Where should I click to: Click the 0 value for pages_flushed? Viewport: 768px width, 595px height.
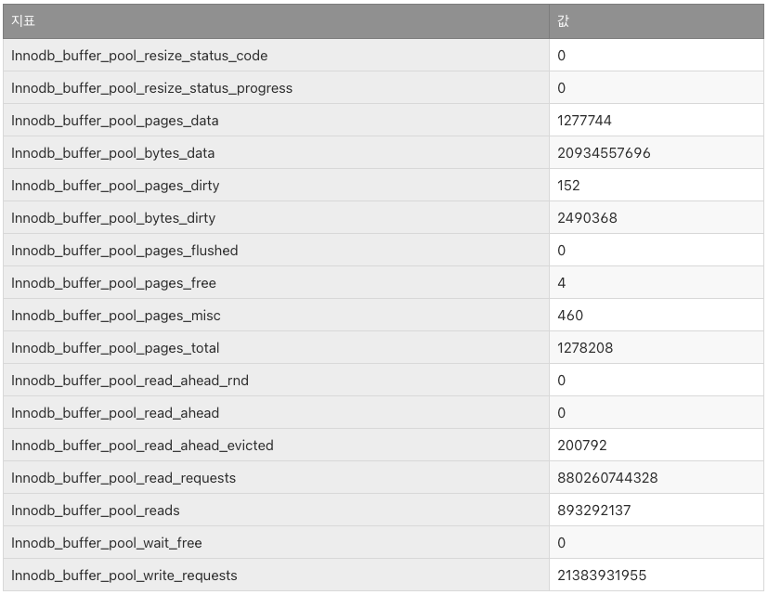pyautogui.click(x=561, y=251)
